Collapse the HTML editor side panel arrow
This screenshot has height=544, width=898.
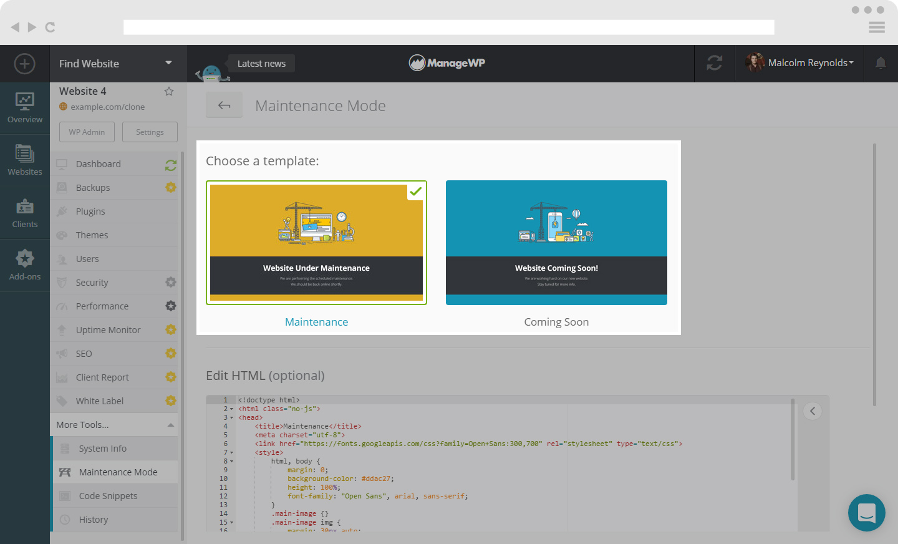pos(812,411)
